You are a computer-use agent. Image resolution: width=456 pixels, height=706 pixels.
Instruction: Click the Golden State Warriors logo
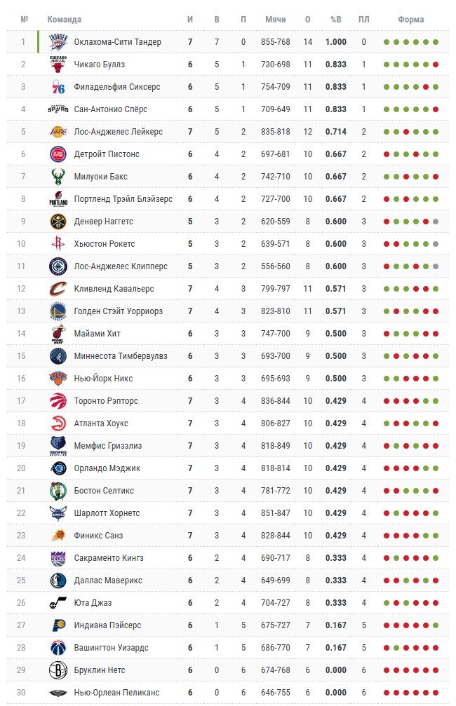pos(58,311)
